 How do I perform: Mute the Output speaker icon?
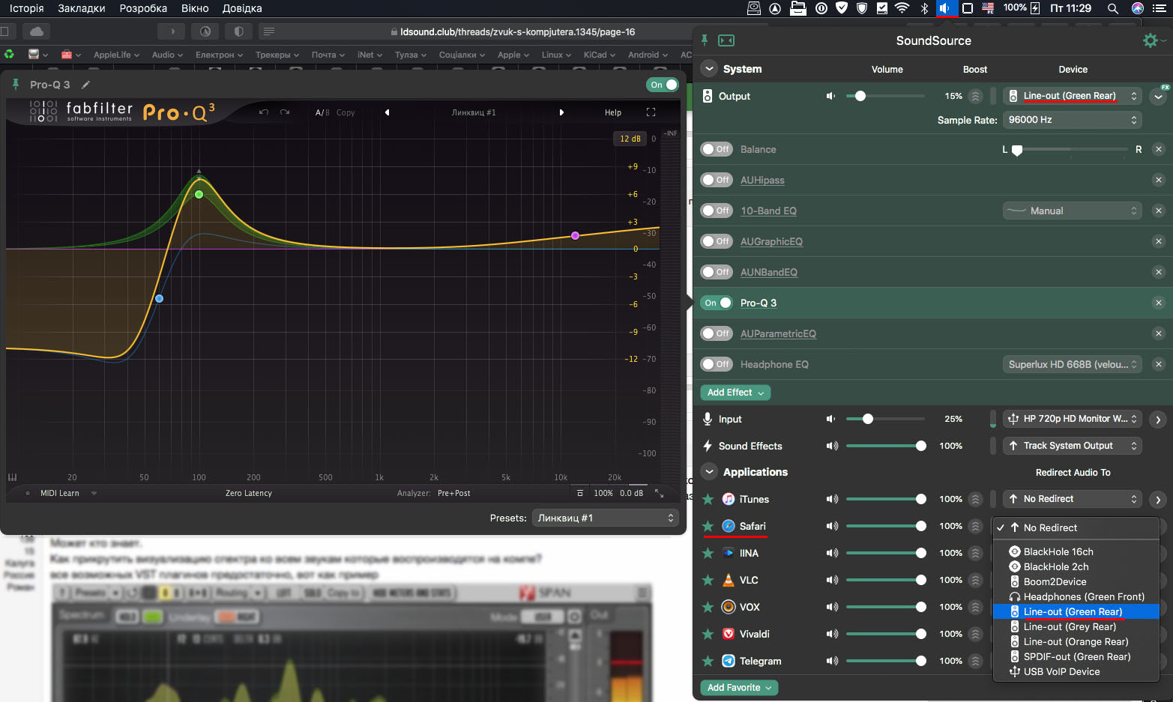click(x=830, y=96)
